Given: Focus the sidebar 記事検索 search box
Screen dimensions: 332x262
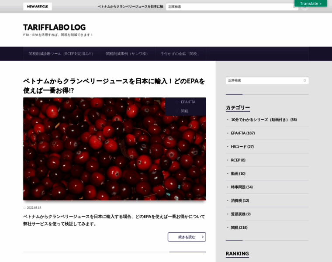Looking at the screenshot, I should 263,80.
